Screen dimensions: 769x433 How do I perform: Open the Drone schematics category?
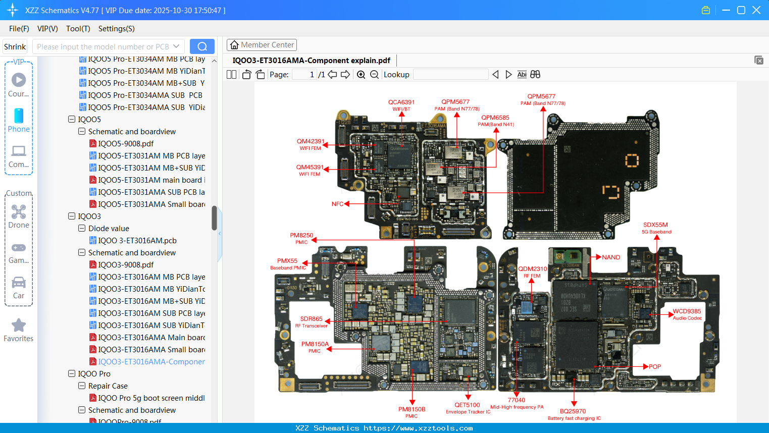(19, 217)
